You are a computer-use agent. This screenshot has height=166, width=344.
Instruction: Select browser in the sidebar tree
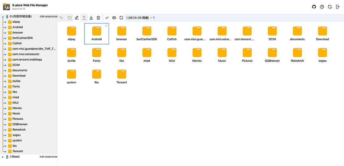coord(18,33)
